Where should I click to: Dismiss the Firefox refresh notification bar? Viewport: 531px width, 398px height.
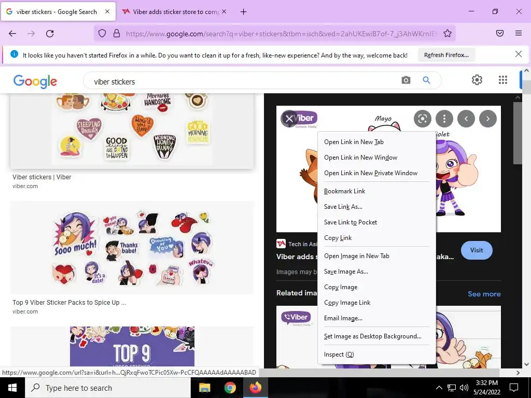coord(518,54)
